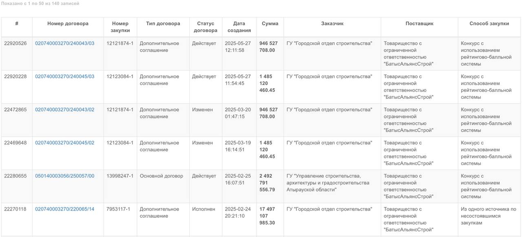Click the "Дата создания" column header
522x237 pixels.
(239, 27)
